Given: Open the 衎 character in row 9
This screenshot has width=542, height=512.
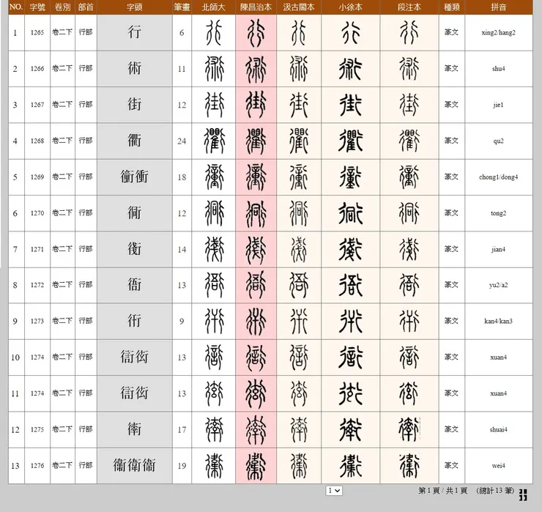Looking at the screenshot, I should tap(135, 321).
